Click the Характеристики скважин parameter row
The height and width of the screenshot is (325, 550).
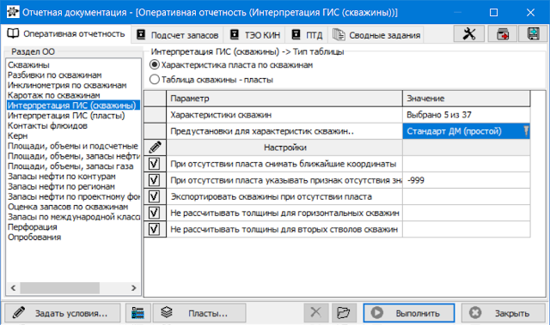[x=284, y=115]
